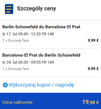Click outbound flight time śr 17. lut line

click(28, 34)
